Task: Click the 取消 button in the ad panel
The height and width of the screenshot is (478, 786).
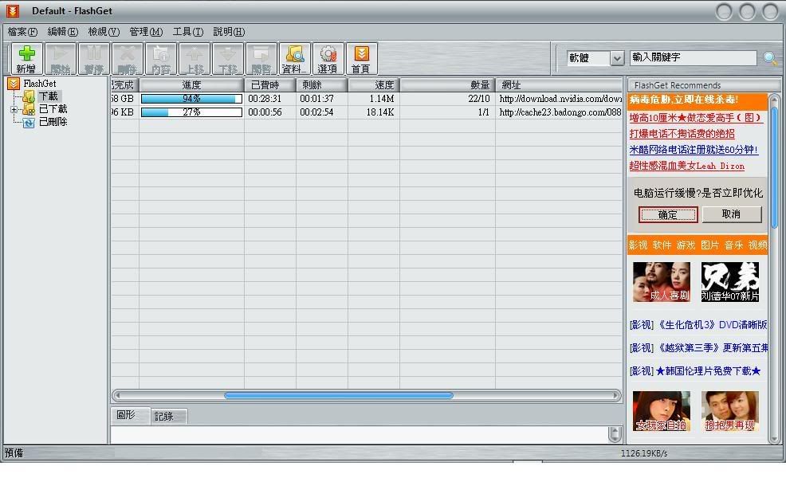Action: pos(731,214)
